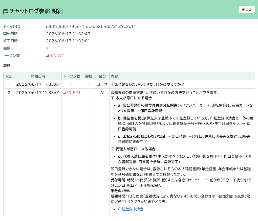Click the 評価 column header
This screenshot has width=258, height=221.
pos(89,76)
